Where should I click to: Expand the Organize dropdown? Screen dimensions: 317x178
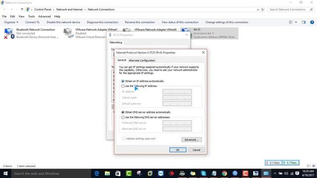(11, 22)
